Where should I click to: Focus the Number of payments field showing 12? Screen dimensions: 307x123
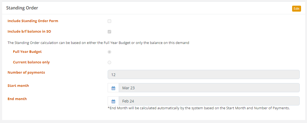[x=204, y=74]
